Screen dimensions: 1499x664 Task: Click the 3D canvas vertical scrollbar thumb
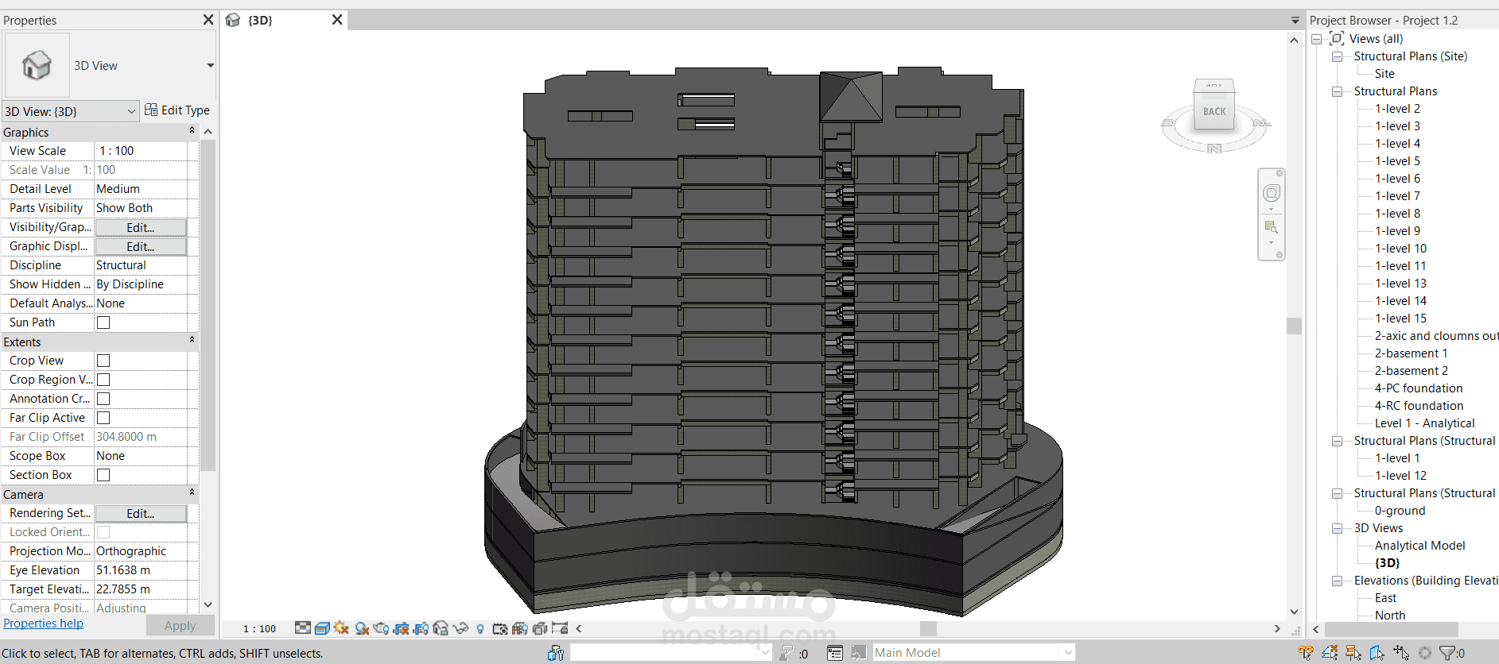(x=1295, y=326)
